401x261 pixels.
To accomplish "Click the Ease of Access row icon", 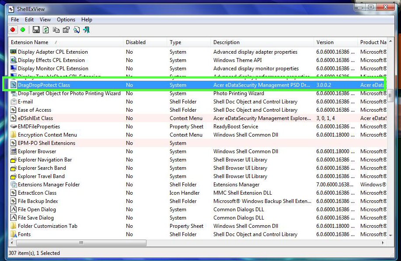I will (x=13, y=110).
